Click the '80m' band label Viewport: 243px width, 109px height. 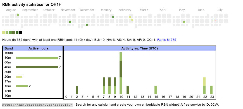click(x=8, y=58)
